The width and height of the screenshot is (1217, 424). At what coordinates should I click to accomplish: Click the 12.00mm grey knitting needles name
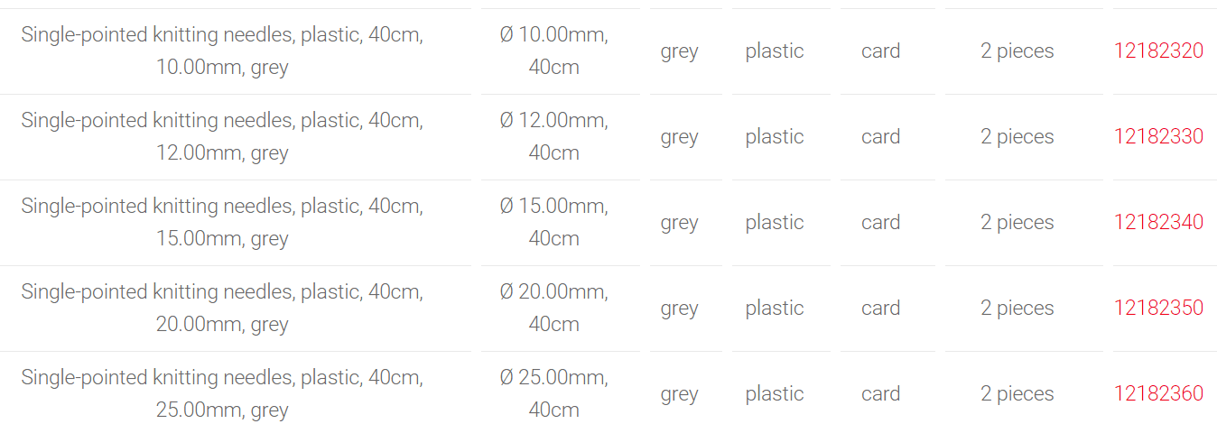click(222, 137)
